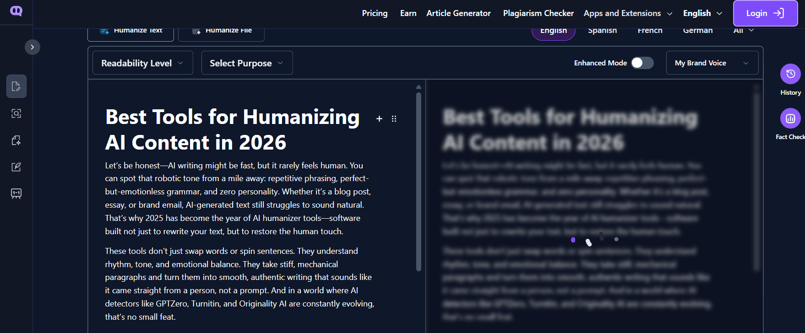Click the plus icon beside the heading
Viewport: 805px width, 333px height.
click(379, 119)
